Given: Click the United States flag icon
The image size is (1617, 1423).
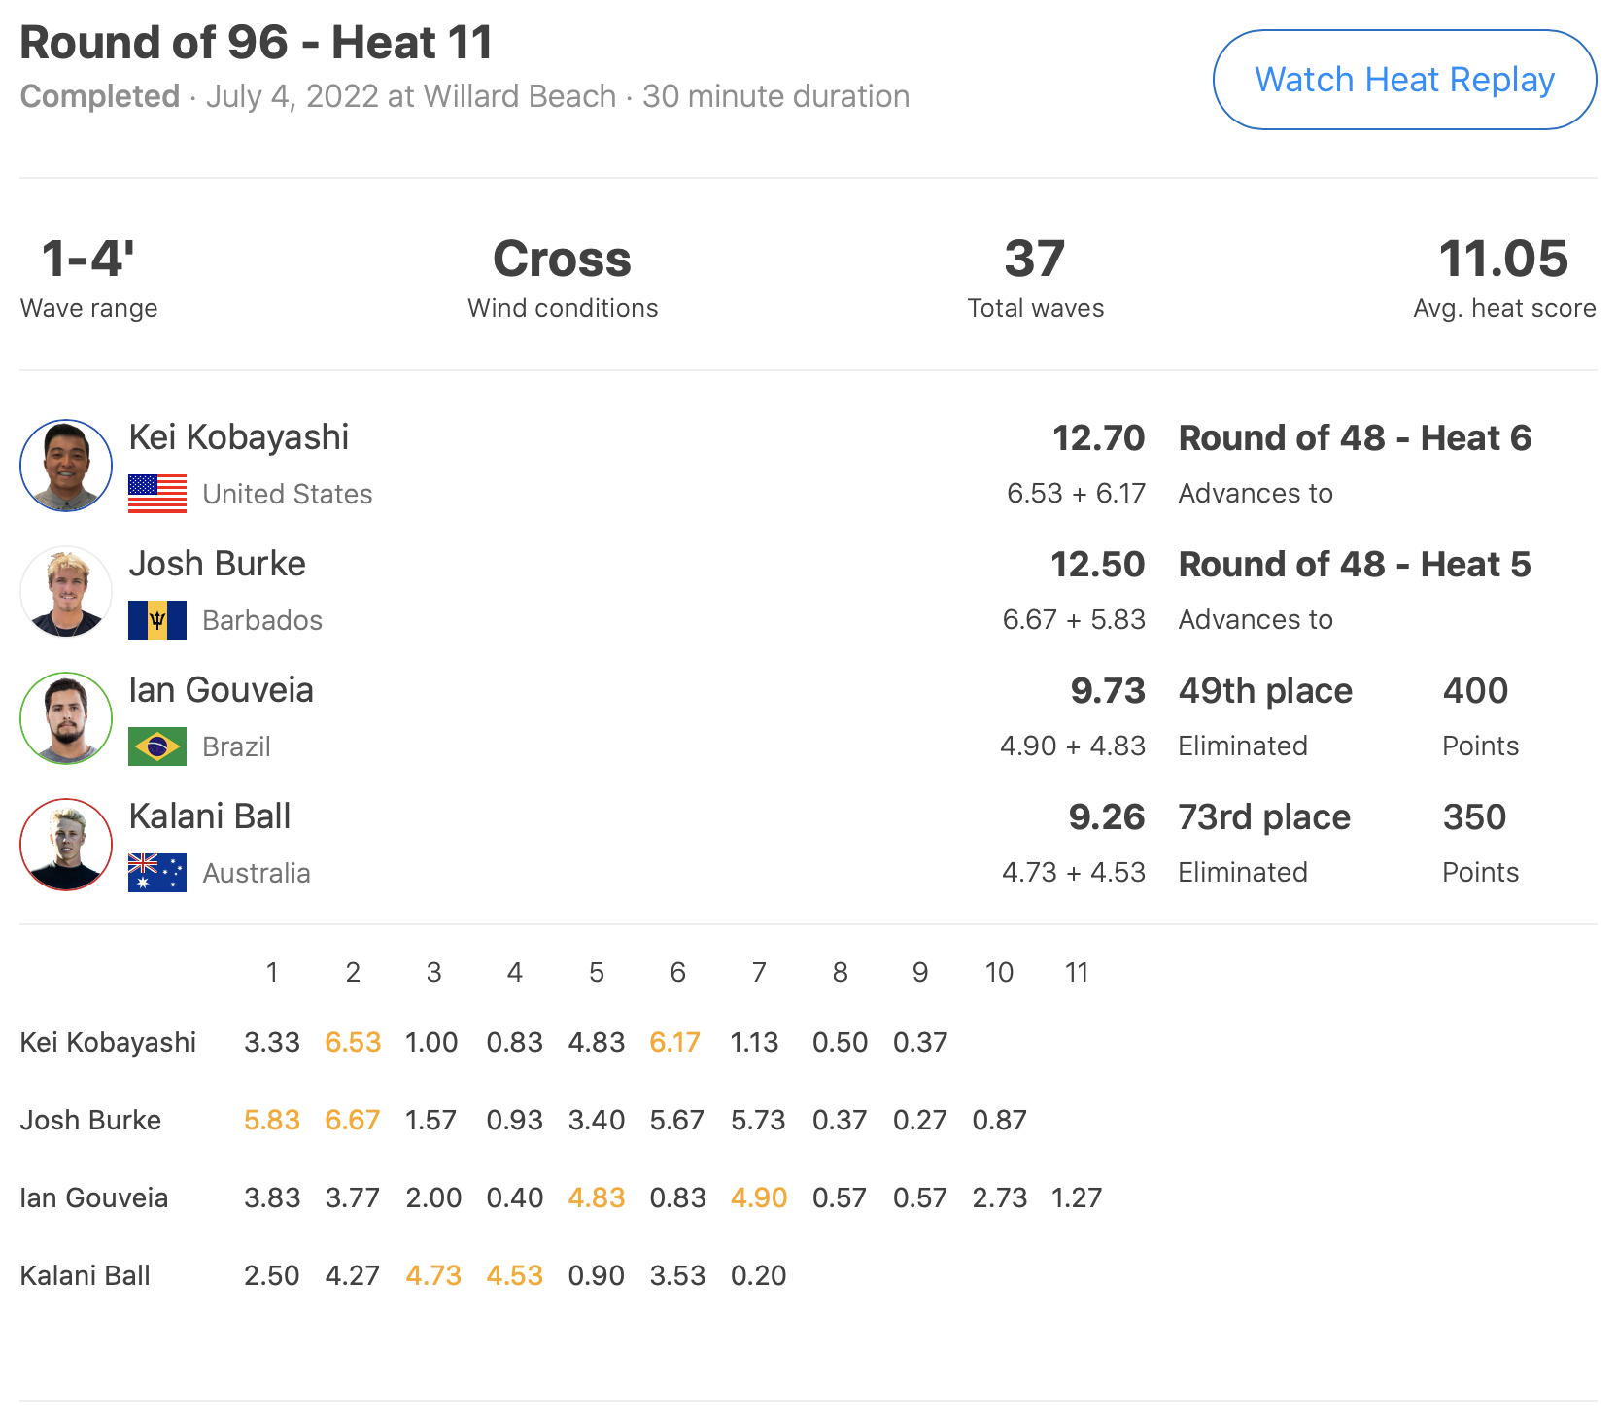Looking at the screenshot, I should [x=157, y=494].
